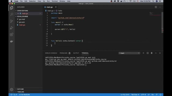Close the main.go editor tab
Image resolution: width=172 pixels, height=96 pixels.
point(56,7)
